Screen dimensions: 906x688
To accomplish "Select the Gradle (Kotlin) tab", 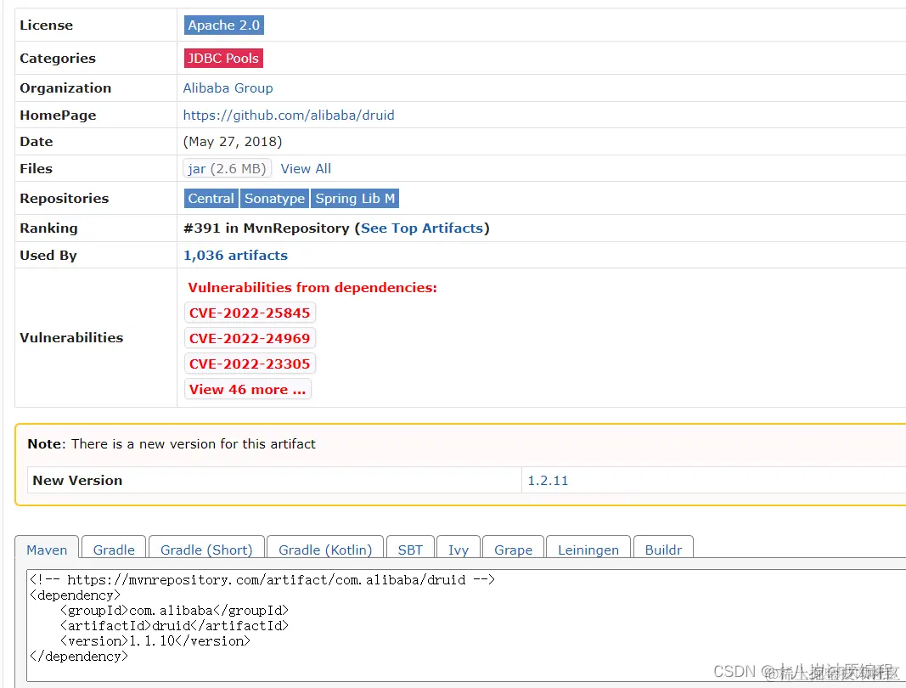I will [324, 550].
